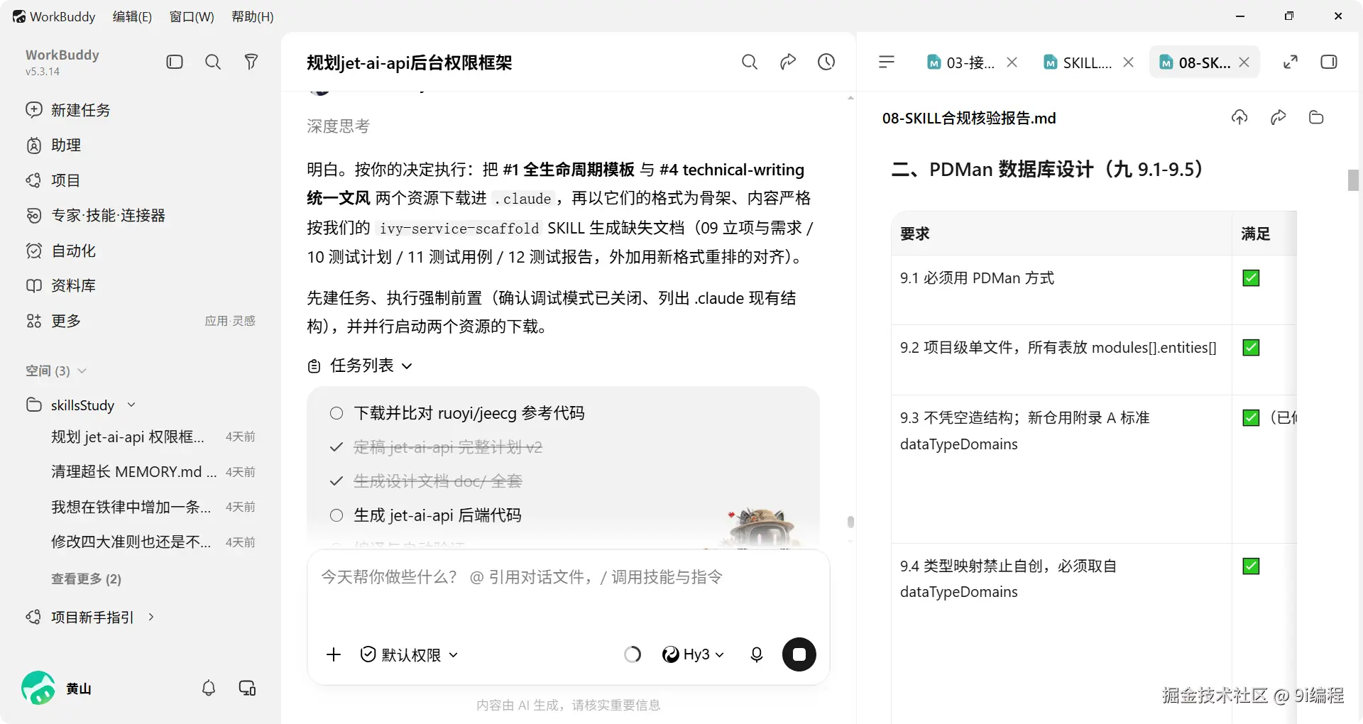Viewport: 1363px width, 724px height.
Task: Open the 帮助(H) menu
Action: (x=253, y=16)
